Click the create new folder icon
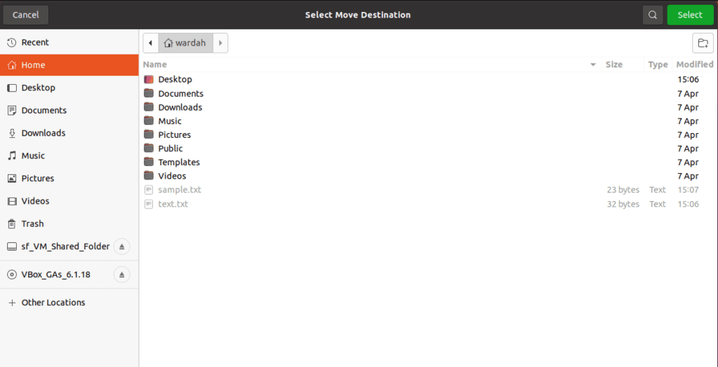718x367 pixels. 703,43
